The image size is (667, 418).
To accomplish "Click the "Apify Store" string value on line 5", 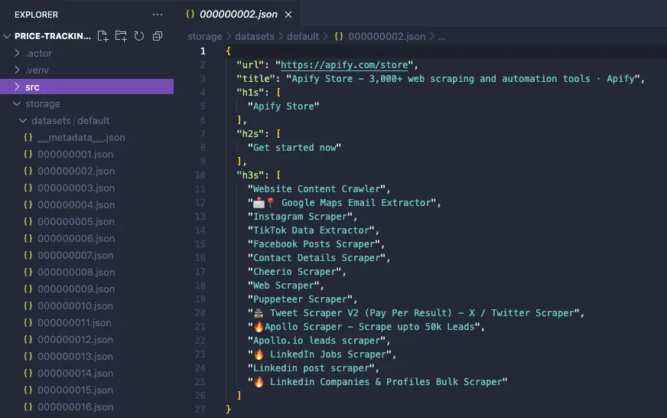I will 283,106.
